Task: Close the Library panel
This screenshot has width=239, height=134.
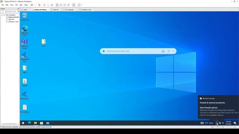Action: (x=18, y=9)
